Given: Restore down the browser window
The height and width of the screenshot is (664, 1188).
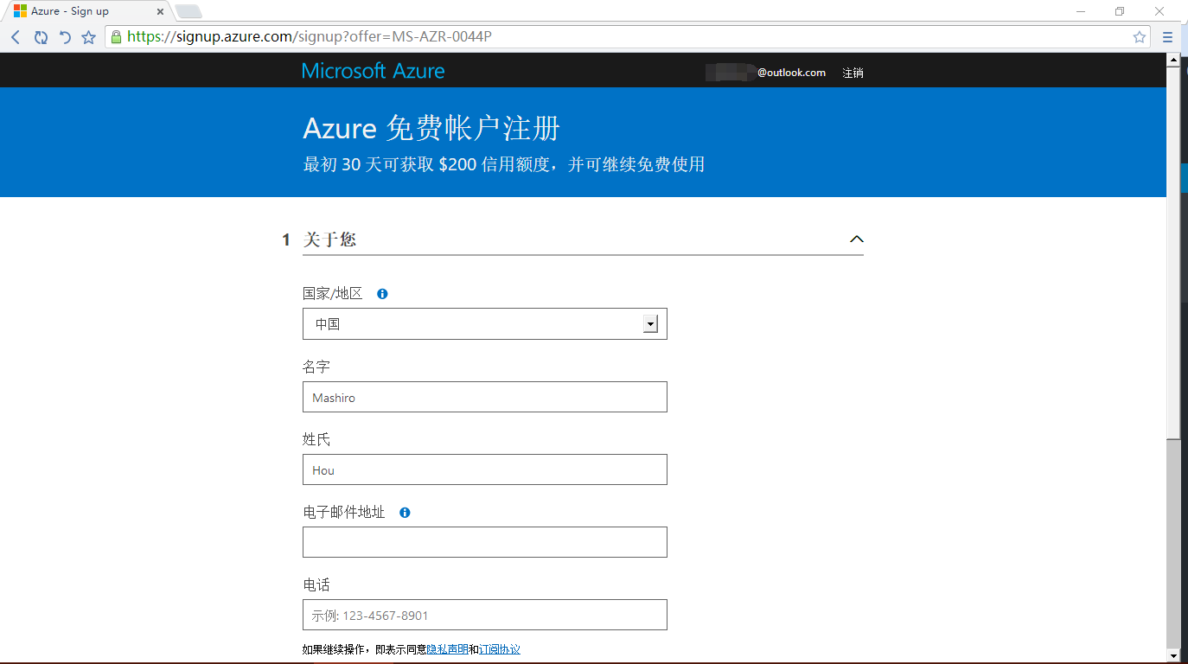Looking at the screenshot, I should (x=1120, y=11).
